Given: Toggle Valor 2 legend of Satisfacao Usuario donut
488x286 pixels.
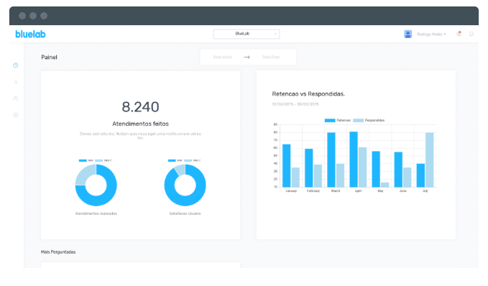Looking at the screenshot, I should (193, 160).
